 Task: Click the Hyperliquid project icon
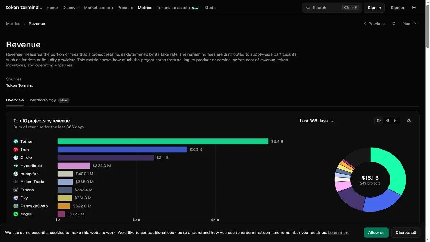coord(16,166)
